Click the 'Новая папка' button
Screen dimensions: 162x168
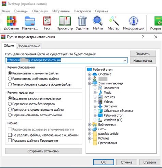[143, 61]
